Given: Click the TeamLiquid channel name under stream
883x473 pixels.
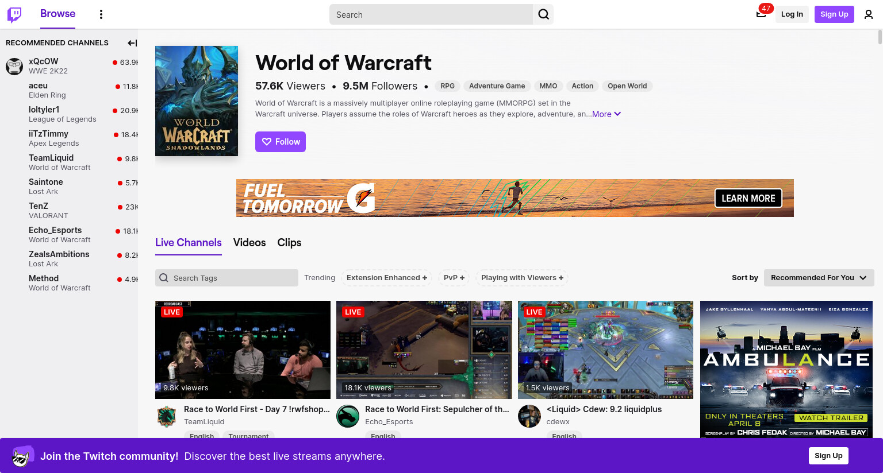Looking at the screenshot, I should (204, 422).
